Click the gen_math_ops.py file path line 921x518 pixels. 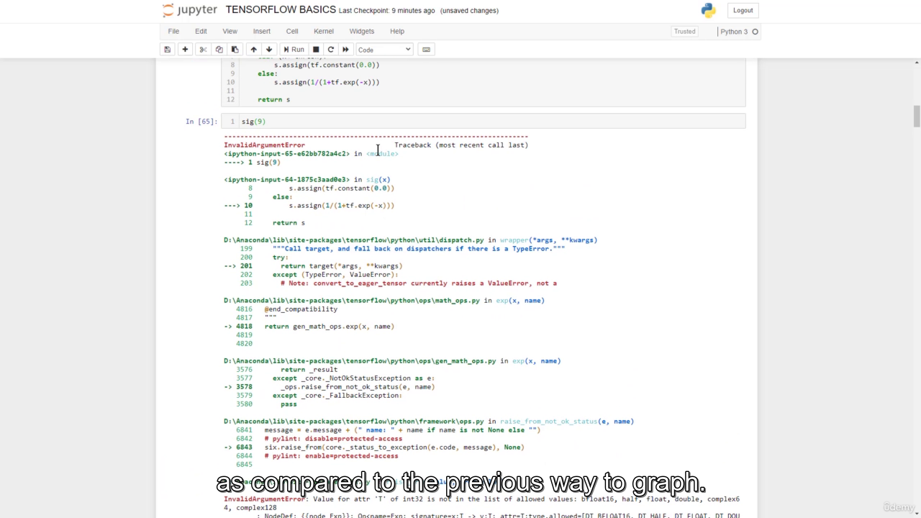(392, 360)
